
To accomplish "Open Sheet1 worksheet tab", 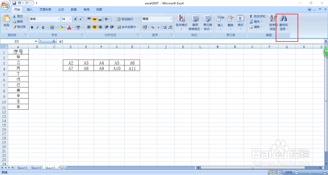I will (x=22, y=168).
